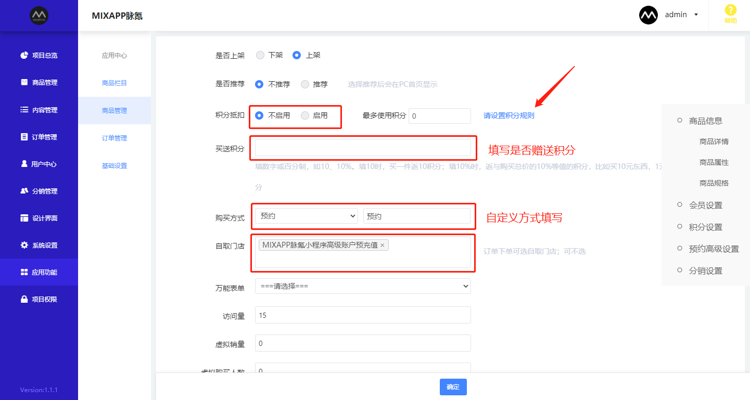Click the 项目权限 lock icon
750x400 pixels.
(24, 299)
